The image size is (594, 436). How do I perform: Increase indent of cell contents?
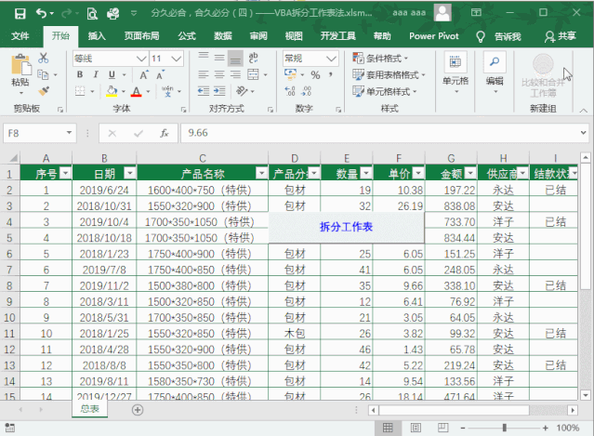coord(219,91)
